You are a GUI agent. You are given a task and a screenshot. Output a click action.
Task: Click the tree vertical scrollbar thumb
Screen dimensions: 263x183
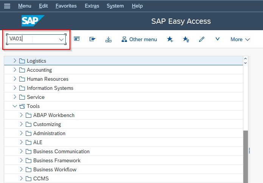pos(245,157)
